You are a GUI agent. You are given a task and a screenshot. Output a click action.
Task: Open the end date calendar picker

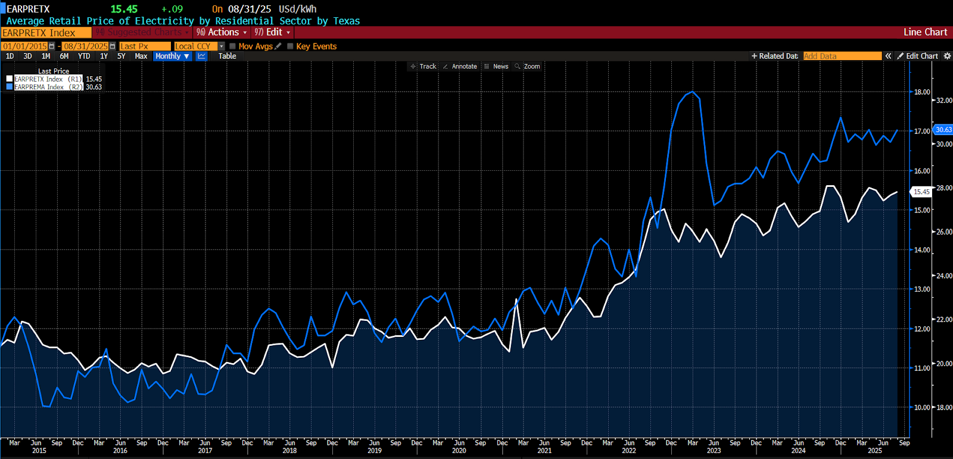click(x=113, y=46)
